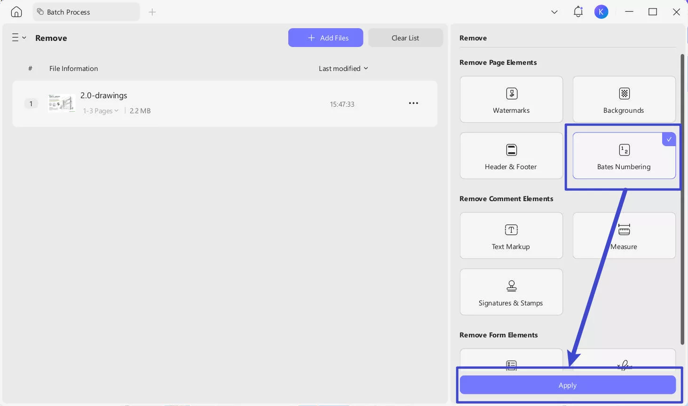Click the Home icon

tap(16, 12)
